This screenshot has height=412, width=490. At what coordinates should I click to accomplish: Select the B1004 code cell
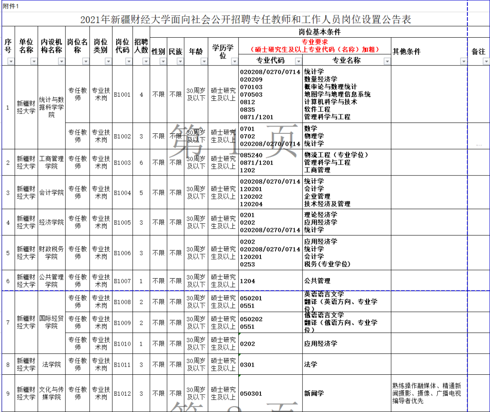122,192
